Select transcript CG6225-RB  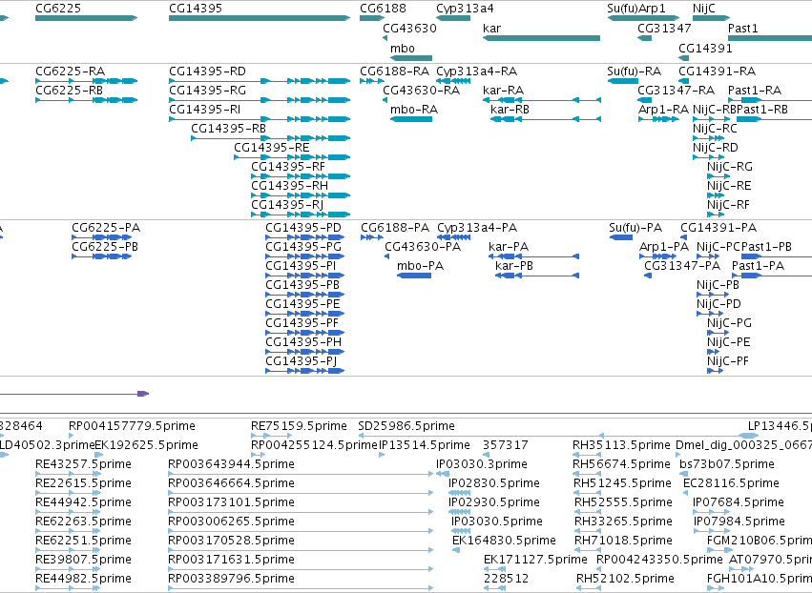click(70, 91)
